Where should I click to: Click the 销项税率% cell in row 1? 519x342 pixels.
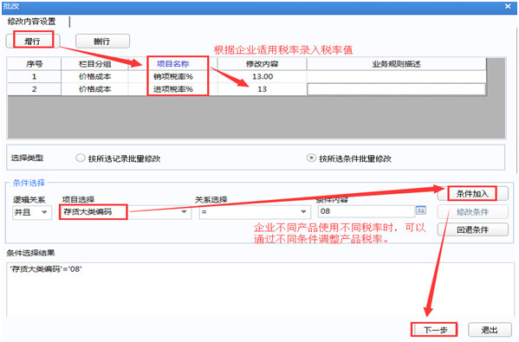tap(172, 76)
